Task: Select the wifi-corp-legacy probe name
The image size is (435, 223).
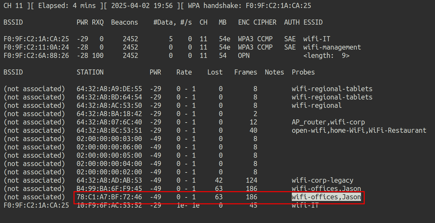Action: 322,180
